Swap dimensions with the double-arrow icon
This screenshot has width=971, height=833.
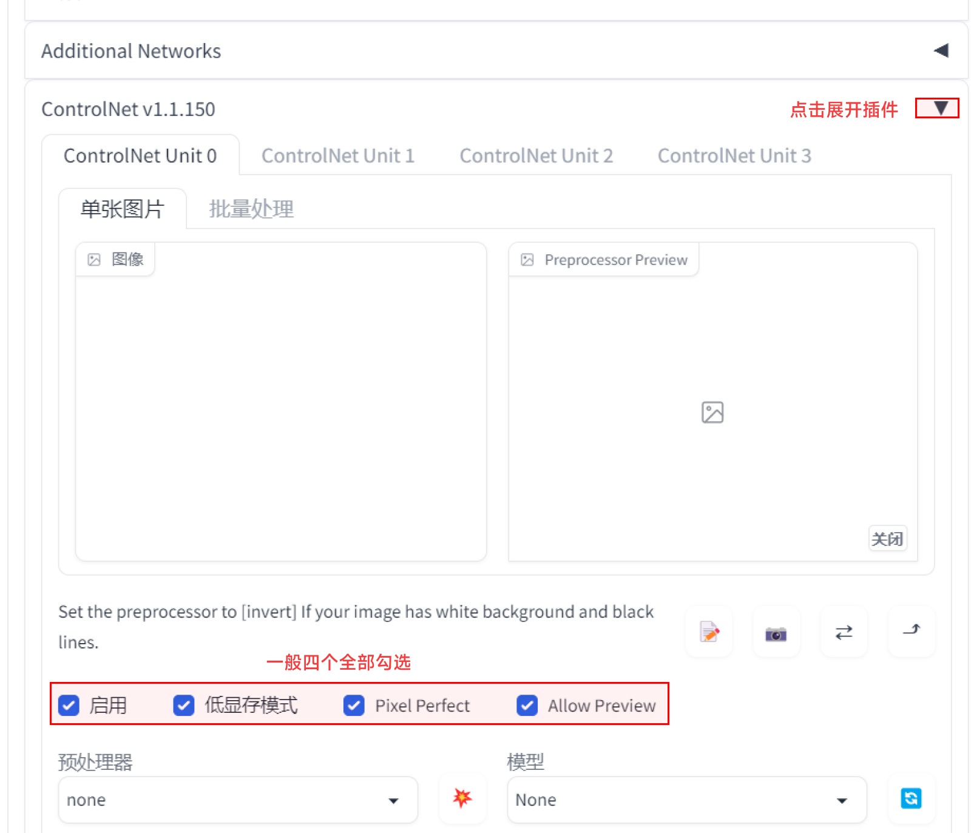coord(844,632)
